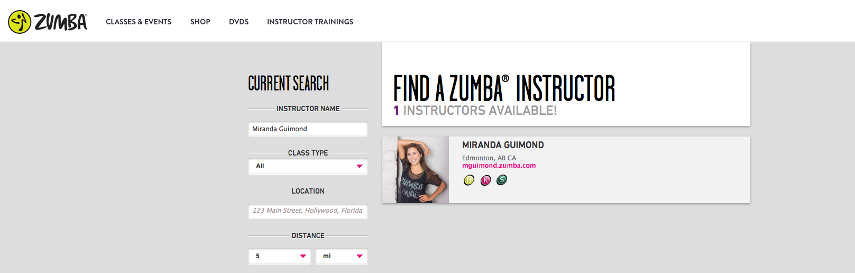Click the yellow B license badge
The height and width of the screenshot is (273, 855).
click(x=469, y=180)
